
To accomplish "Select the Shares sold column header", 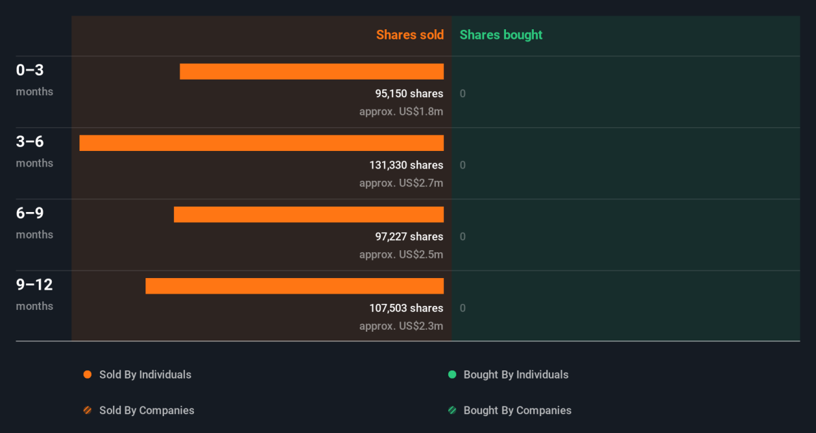I will 410,35.
